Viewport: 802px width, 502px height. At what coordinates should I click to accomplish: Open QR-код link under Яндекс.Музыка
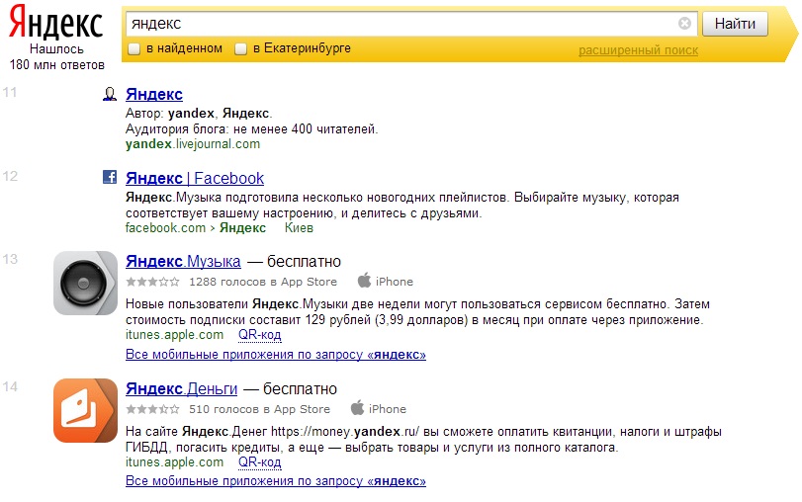pos(259,335)
